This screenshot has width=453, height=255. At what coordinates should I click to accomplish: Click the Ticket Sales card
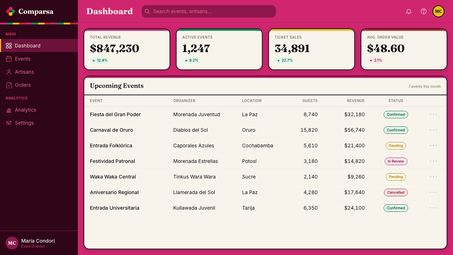(312, 49)
